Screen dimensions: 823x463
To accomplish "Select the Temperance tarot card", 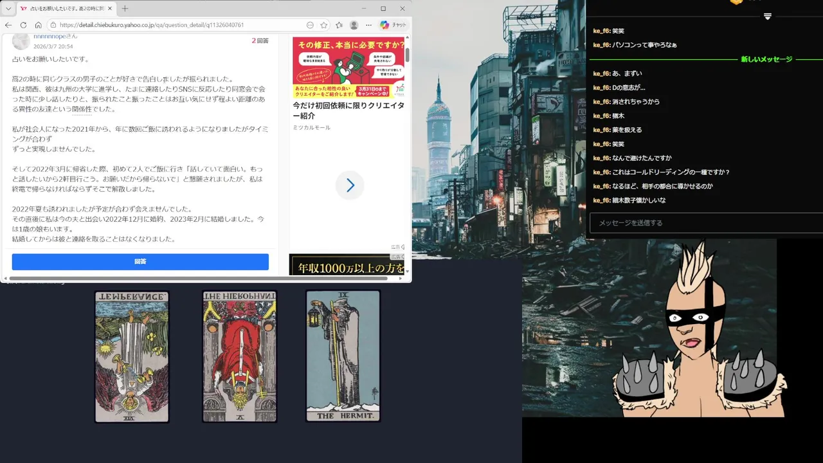I will (x=132, y=356).
